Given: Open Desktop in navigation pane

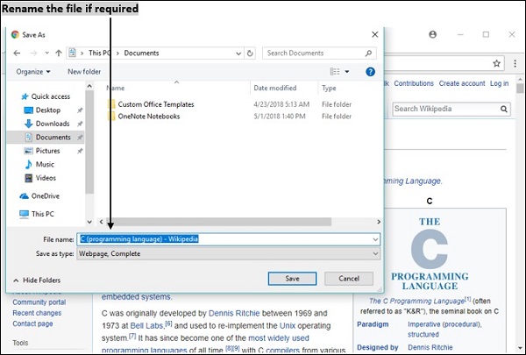Looking at the screenshot, I should pos(42,110).
